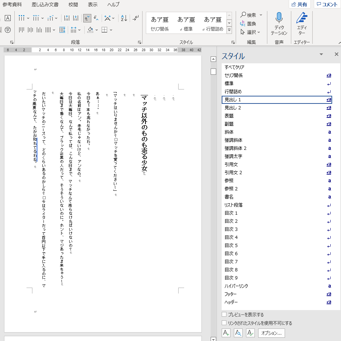This screenshot has width=341, height=341.
Task: Apply 行間詰め style from gallery
Action: pos(213,24)
